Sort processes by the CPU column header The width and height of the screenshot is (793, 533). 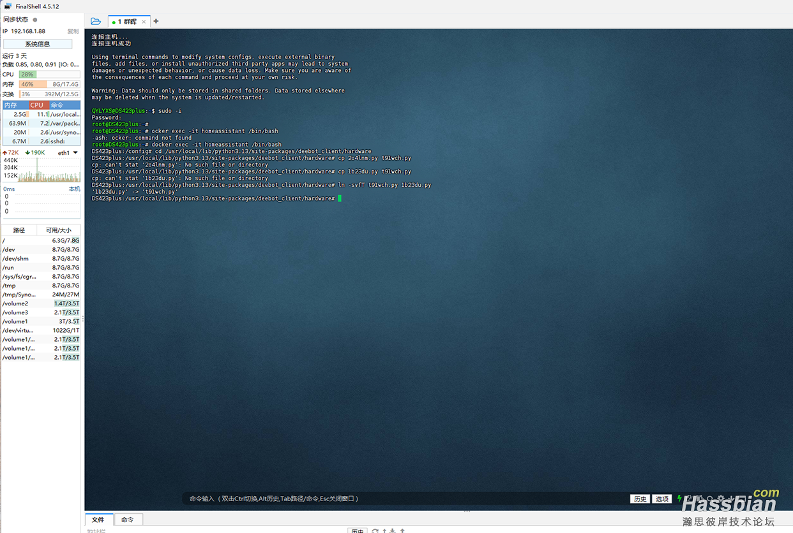click(37, 105)
